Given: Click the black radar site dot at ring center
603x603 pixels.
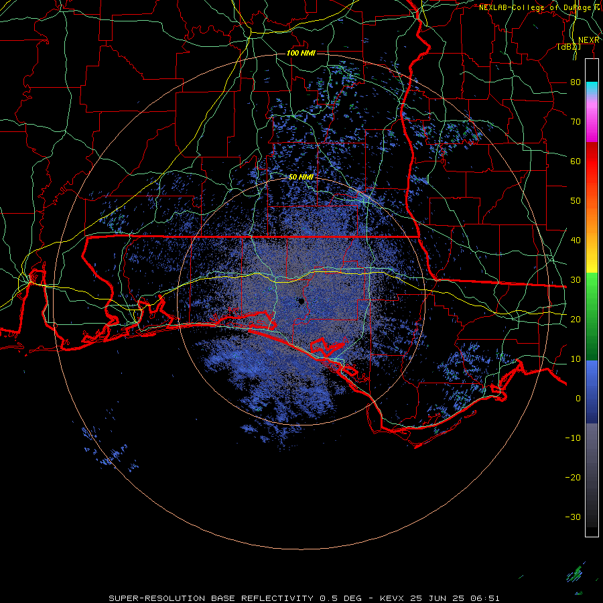Looking at the screenshot, I should (301, 301).
